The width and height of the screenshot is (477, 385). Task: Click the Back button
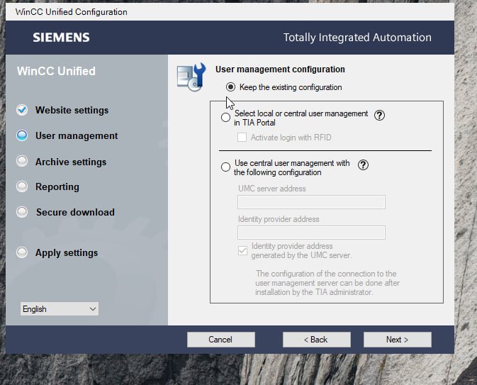point(316,340)
